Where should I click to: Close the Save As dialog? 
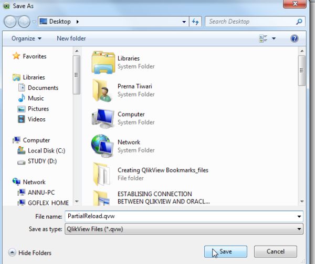point(295,4)
